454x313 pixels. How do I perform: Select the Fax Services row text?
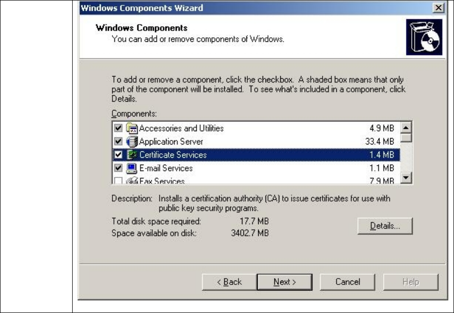[x=162, y=181]
